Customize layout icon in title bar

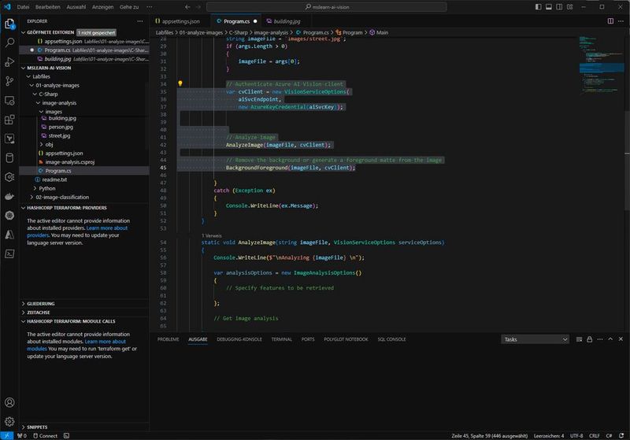[569, 7]
